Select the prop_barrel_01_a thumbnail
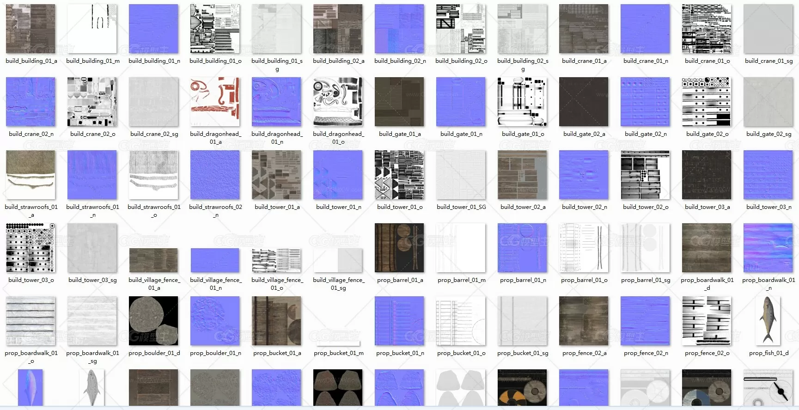 [399, 248]
